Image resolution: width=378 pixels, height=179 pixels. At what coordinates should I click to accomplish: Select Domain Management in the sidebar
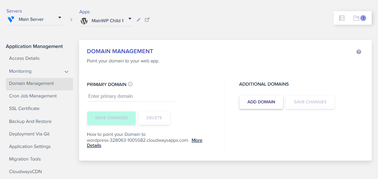click(x=40, y=84)
